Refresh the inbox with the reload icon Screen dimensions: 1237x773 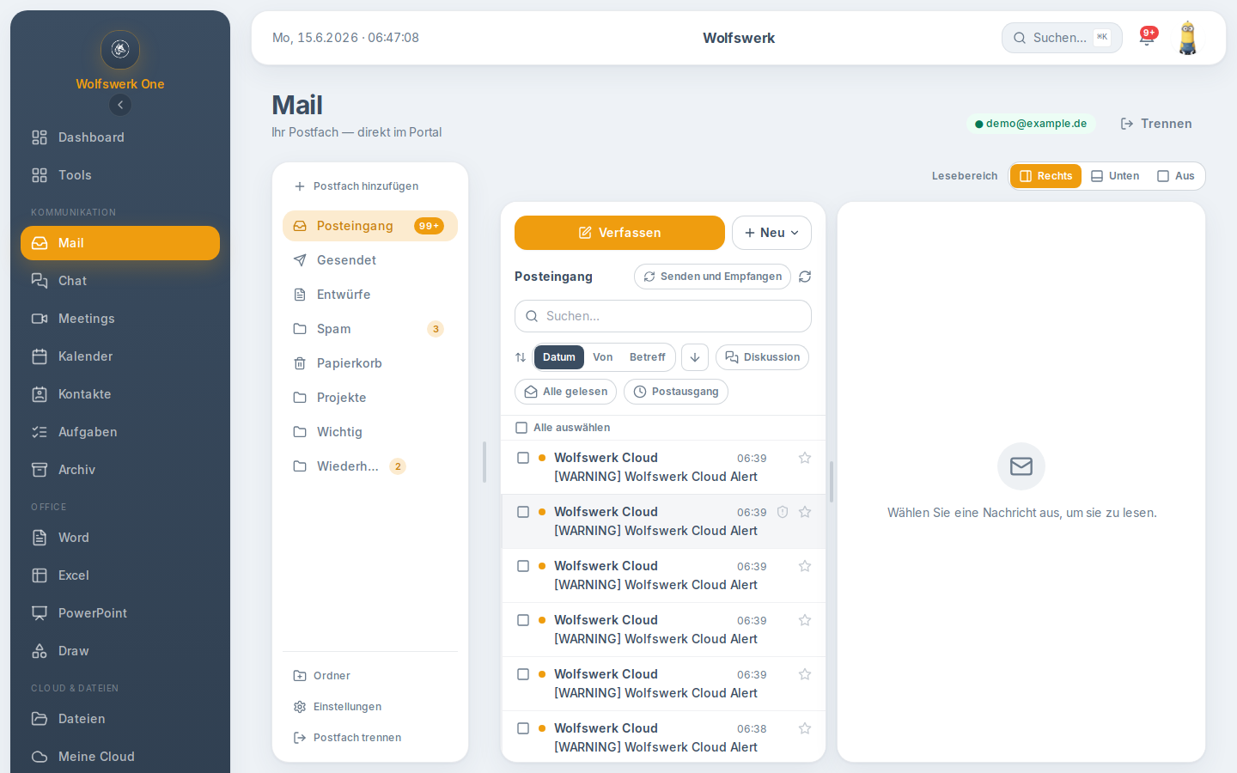click(805, 277)
